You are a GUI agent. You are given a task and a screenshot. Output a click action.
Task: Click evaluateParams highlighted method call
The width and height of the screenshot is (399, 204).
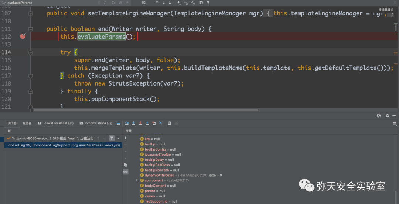(102, 37)
